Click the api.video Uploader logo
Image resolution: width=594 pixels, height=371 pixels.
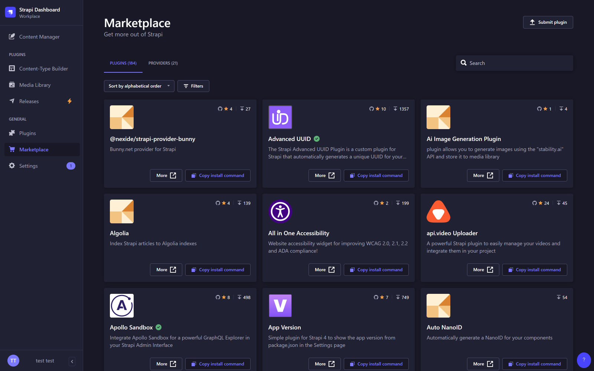click(x=438, y=211)
